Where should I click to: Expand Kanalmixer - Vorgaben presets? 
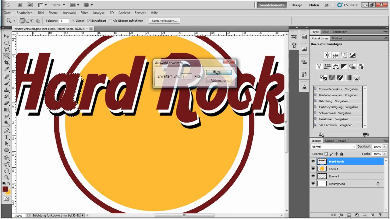coord(315,119)
